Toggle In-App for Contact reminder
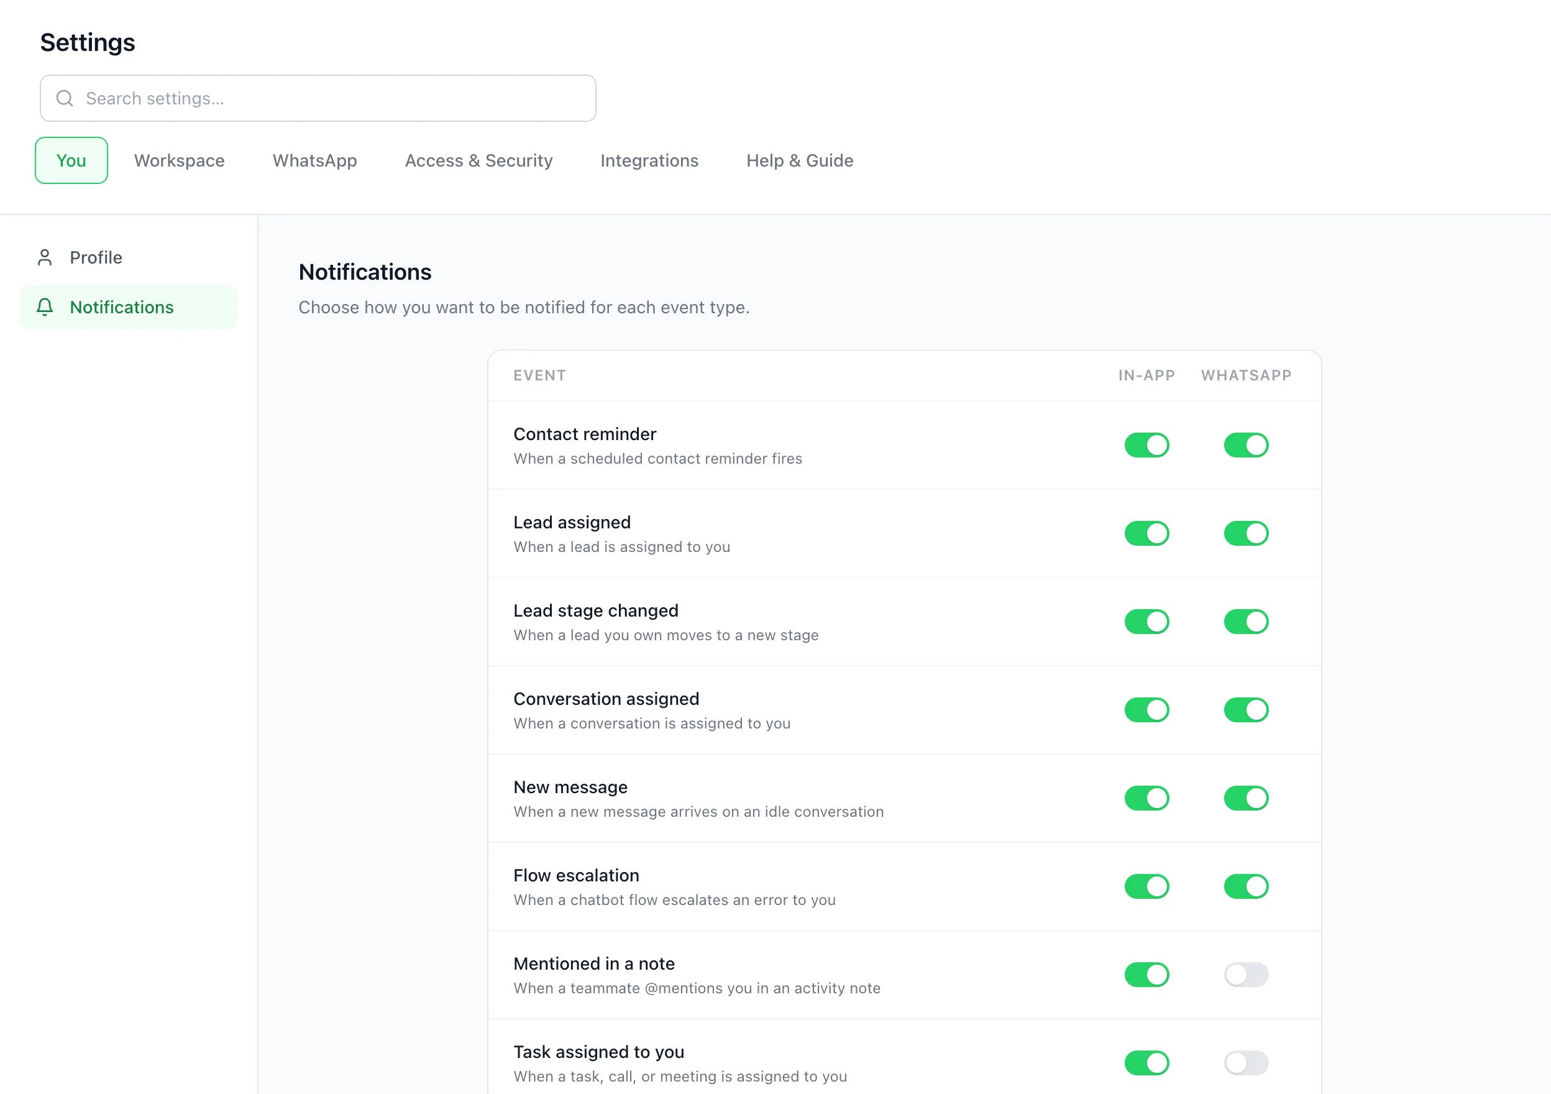The width and height of the screenshot is (1551, 1094). click(x=1146, y=445)
